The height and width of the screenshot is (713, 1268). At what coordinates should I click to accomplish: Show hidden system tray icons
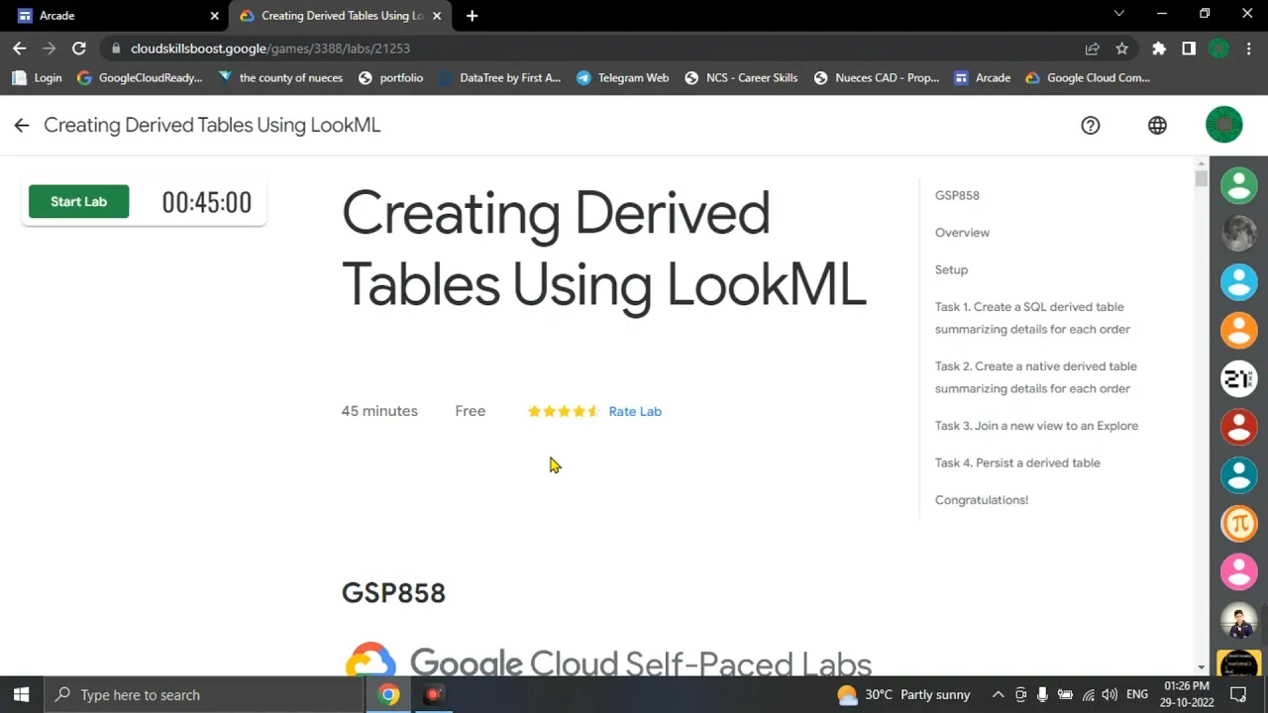[x=998, y=694]
